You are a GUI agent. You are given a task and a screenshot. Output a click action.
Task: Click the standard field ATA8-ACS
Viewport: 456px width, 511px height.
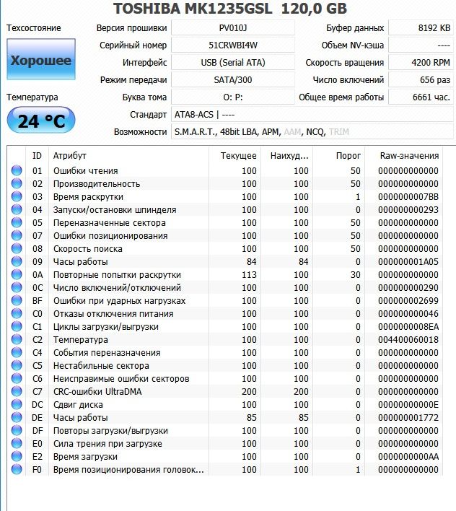(x=312, y=114)
